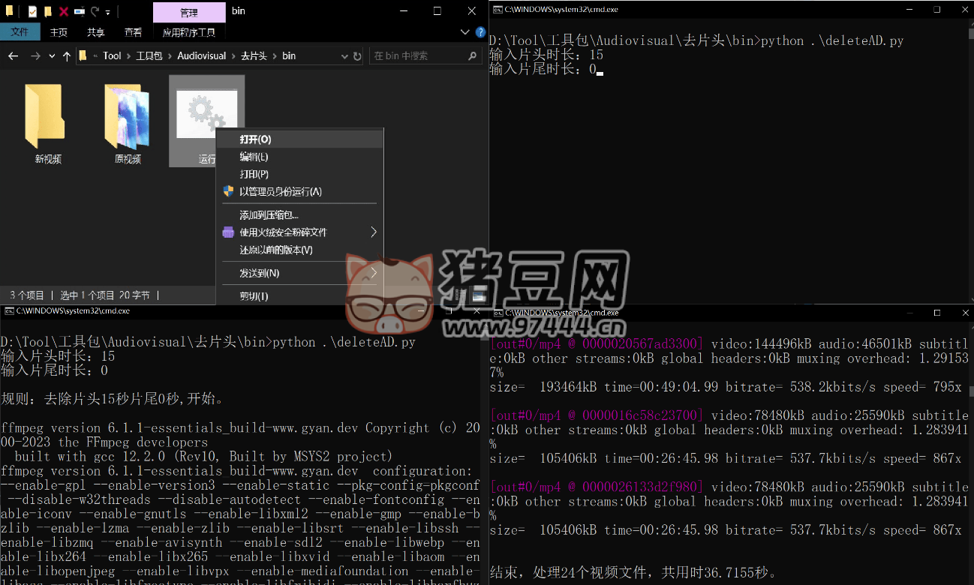Click the rename icon in quick access toolbar
This screenshot has height=585, width=974.
coord(79,12)
